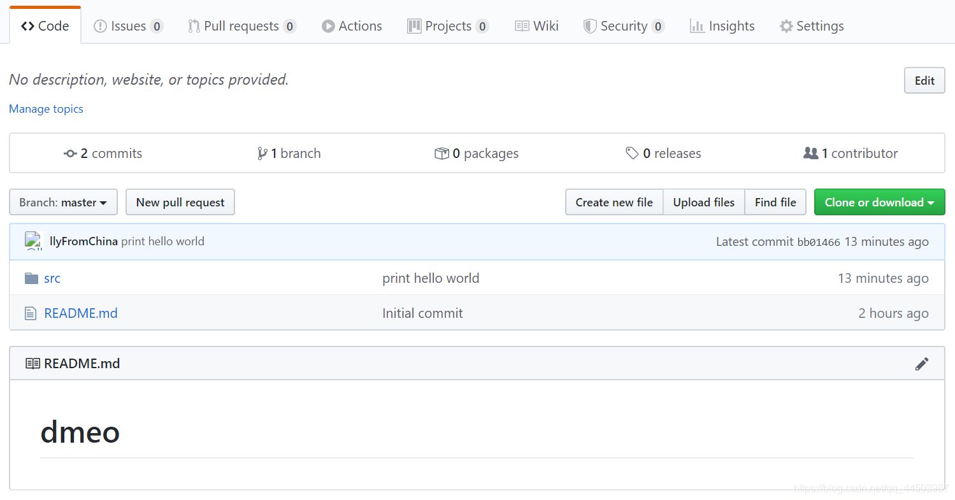View the 0 packages page
The height and width of the screenshot is (500, 955).
[x=477, y=154]
